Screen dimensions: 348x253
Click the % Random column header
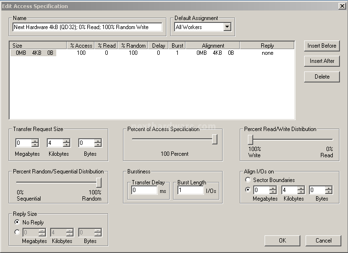pyautogui.click(x=133, y=46)
